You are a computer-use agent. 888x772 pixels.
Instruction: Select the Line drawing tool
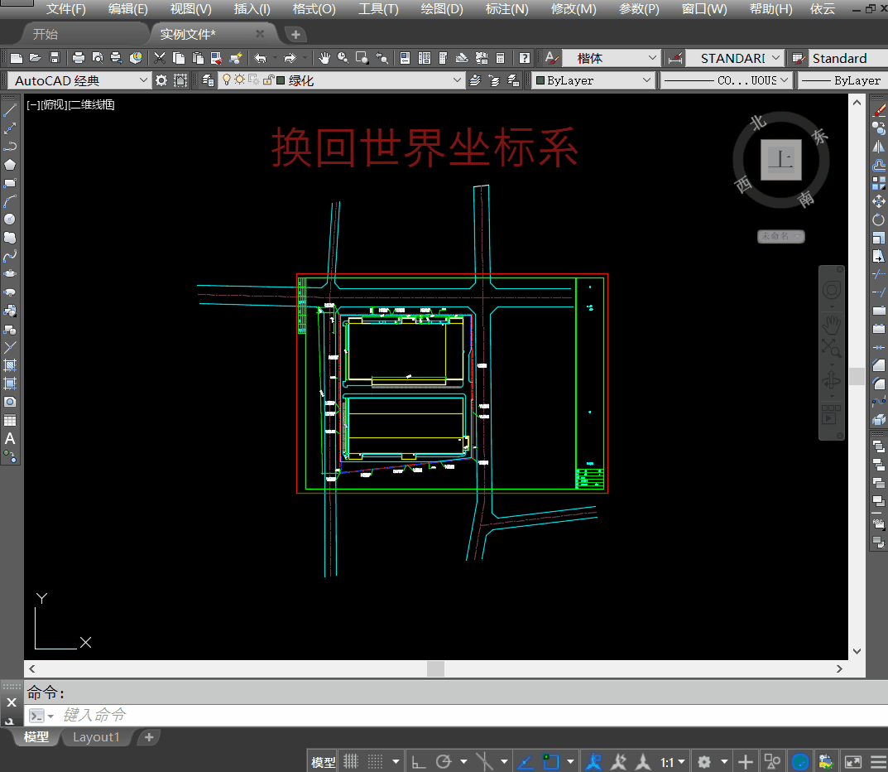(x=10, y=110)
